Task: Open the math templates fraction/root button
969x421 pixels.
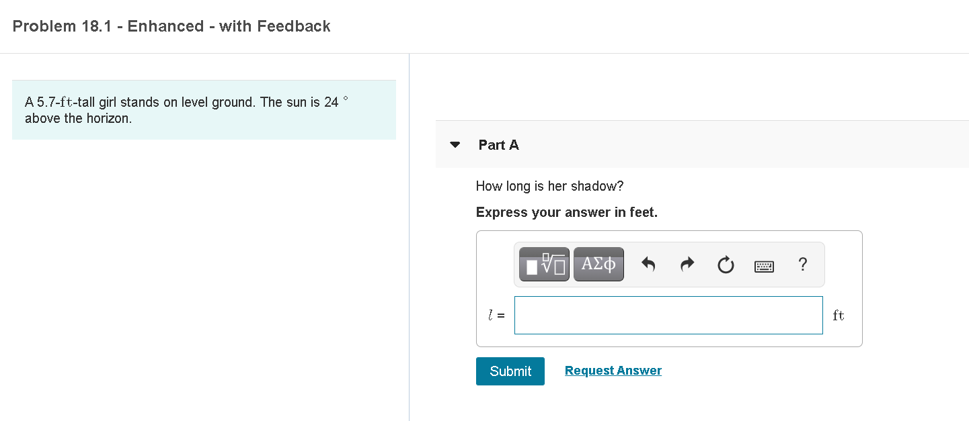Action: tap(544, 265)
